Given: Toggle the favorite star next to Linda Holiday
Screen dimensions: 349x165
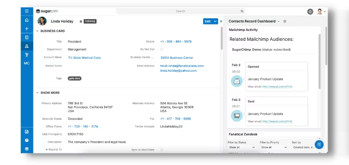Looking at the screenshot, I should [x=81, y=21].
